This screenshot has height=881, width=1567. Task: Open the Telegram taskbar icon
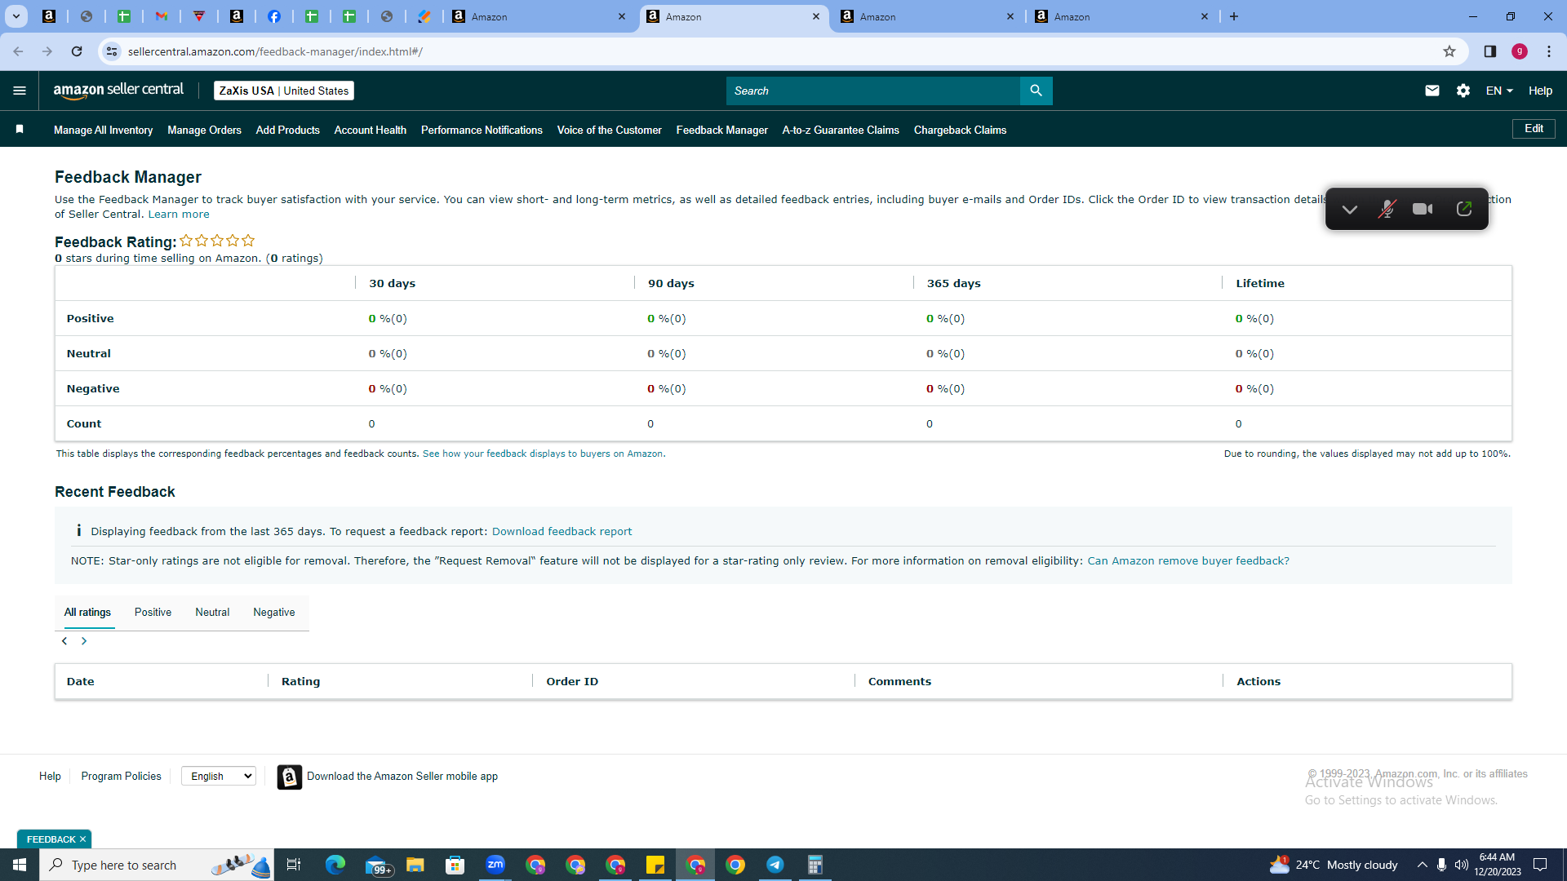(x=775, y=865)
